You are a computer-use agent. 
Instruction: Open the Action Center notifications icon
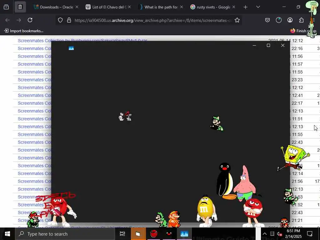coord(310,234)
